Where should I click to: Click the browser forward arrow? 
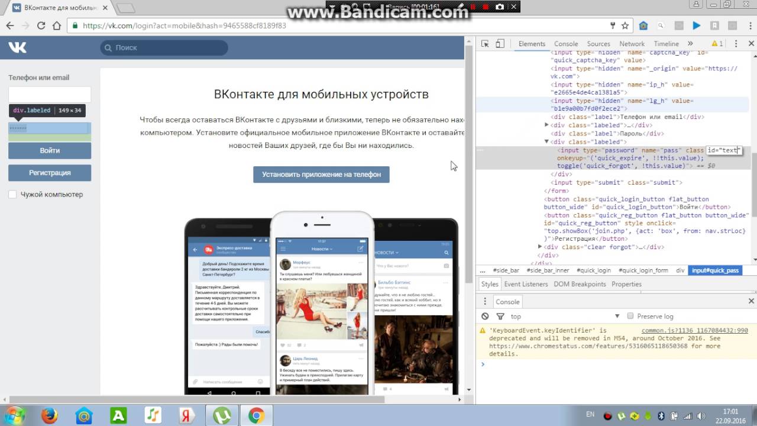25,26
